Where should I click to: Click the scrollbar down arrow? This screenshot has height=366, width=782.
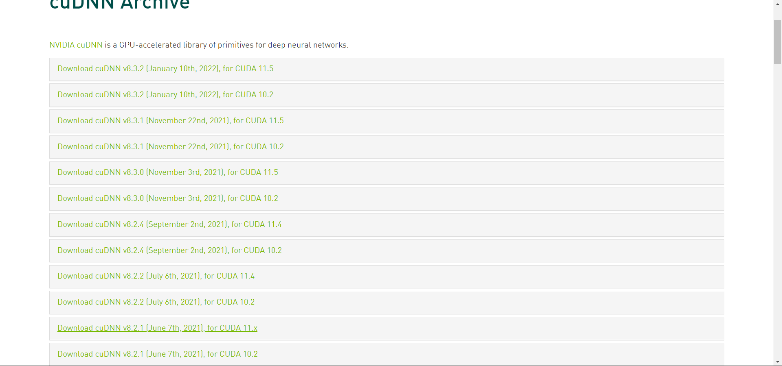[x=778, y=362]
